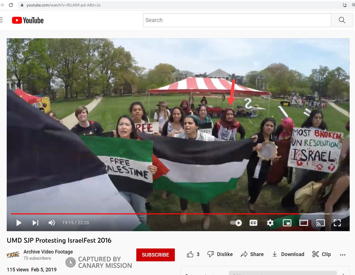This screenshot has height=275, width=355.
Task: Share the video
Action: 252,254
